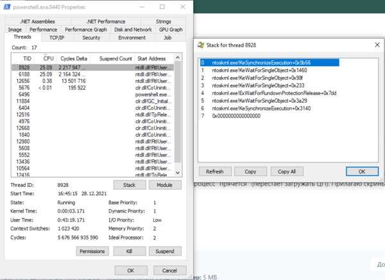Select thread row with TID 8928

tap(93, 67)
